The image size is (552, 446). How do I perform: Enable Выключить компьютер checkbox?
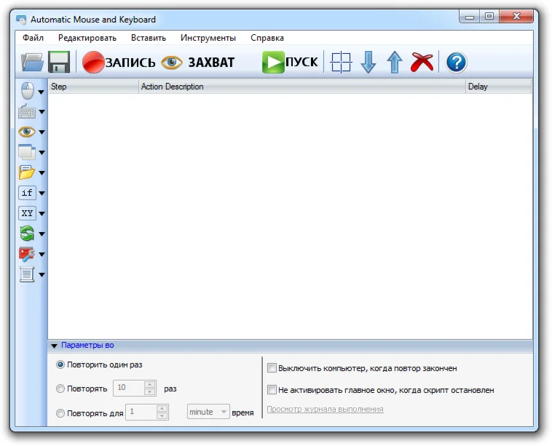tap(272, 368)
